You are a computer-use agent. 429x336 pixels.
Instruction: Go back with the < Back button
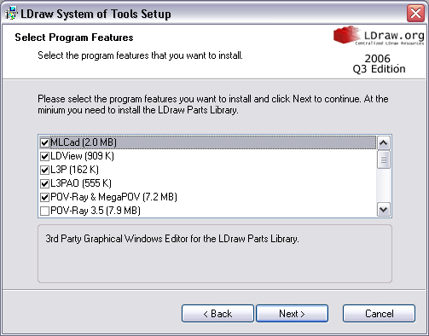217,314
